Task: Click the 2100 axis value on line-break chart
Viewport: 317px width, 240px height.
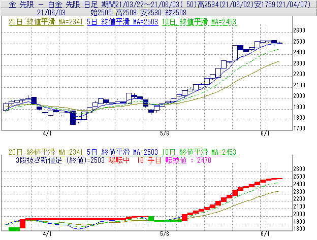Action: 299,207
